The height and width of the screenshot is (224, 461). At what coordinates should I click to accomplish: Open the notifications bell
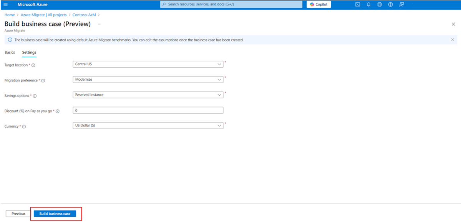(368, 4)
